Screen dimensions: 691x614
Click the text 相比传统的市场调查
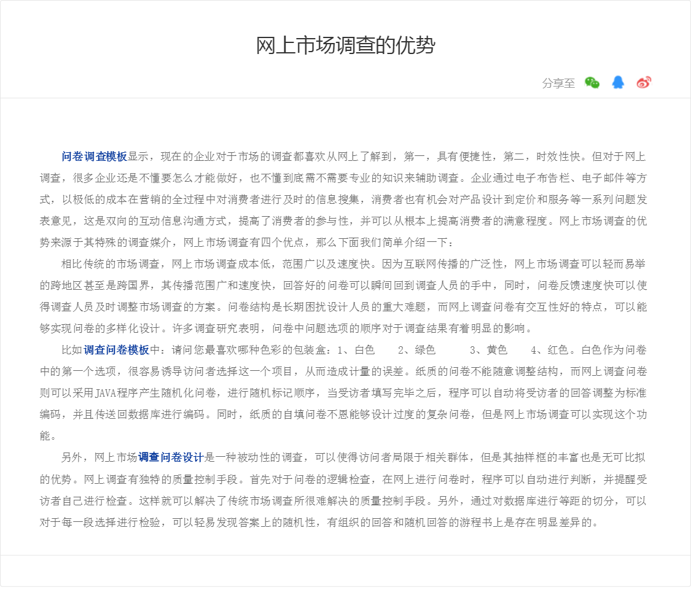pyautogui.click(x=110, y=264)
